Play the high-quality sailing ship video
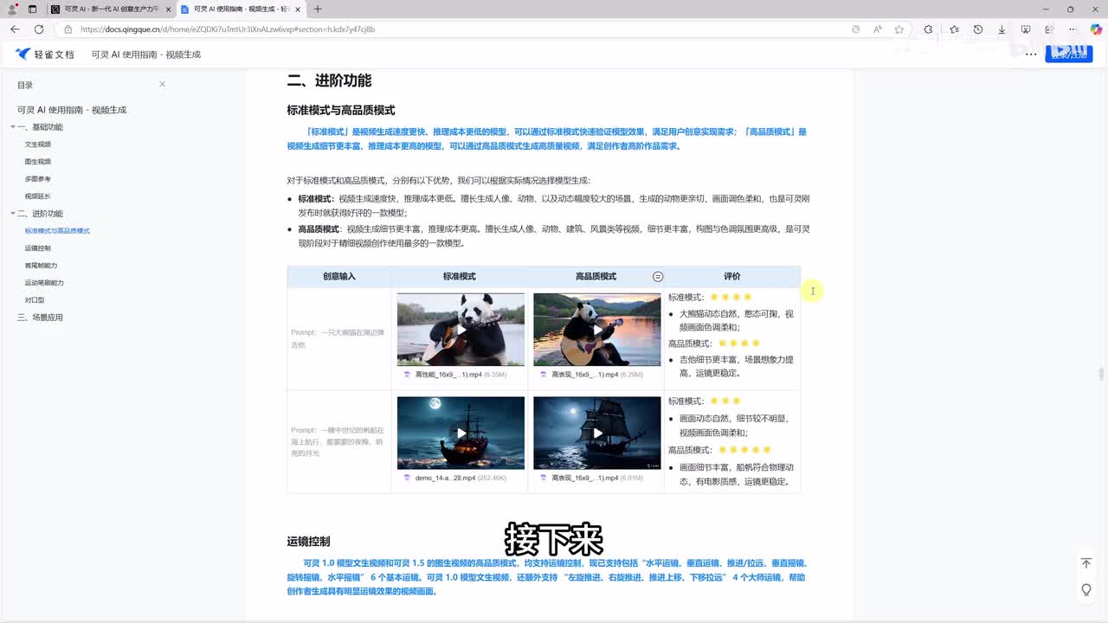The height and width of the screenshot is (623, 1108). [x=597, y=434]
